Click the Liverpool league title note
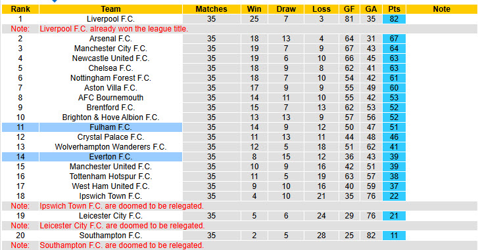Image resolution: width=478 pixels, height=250 pixels. click(114, 29)
